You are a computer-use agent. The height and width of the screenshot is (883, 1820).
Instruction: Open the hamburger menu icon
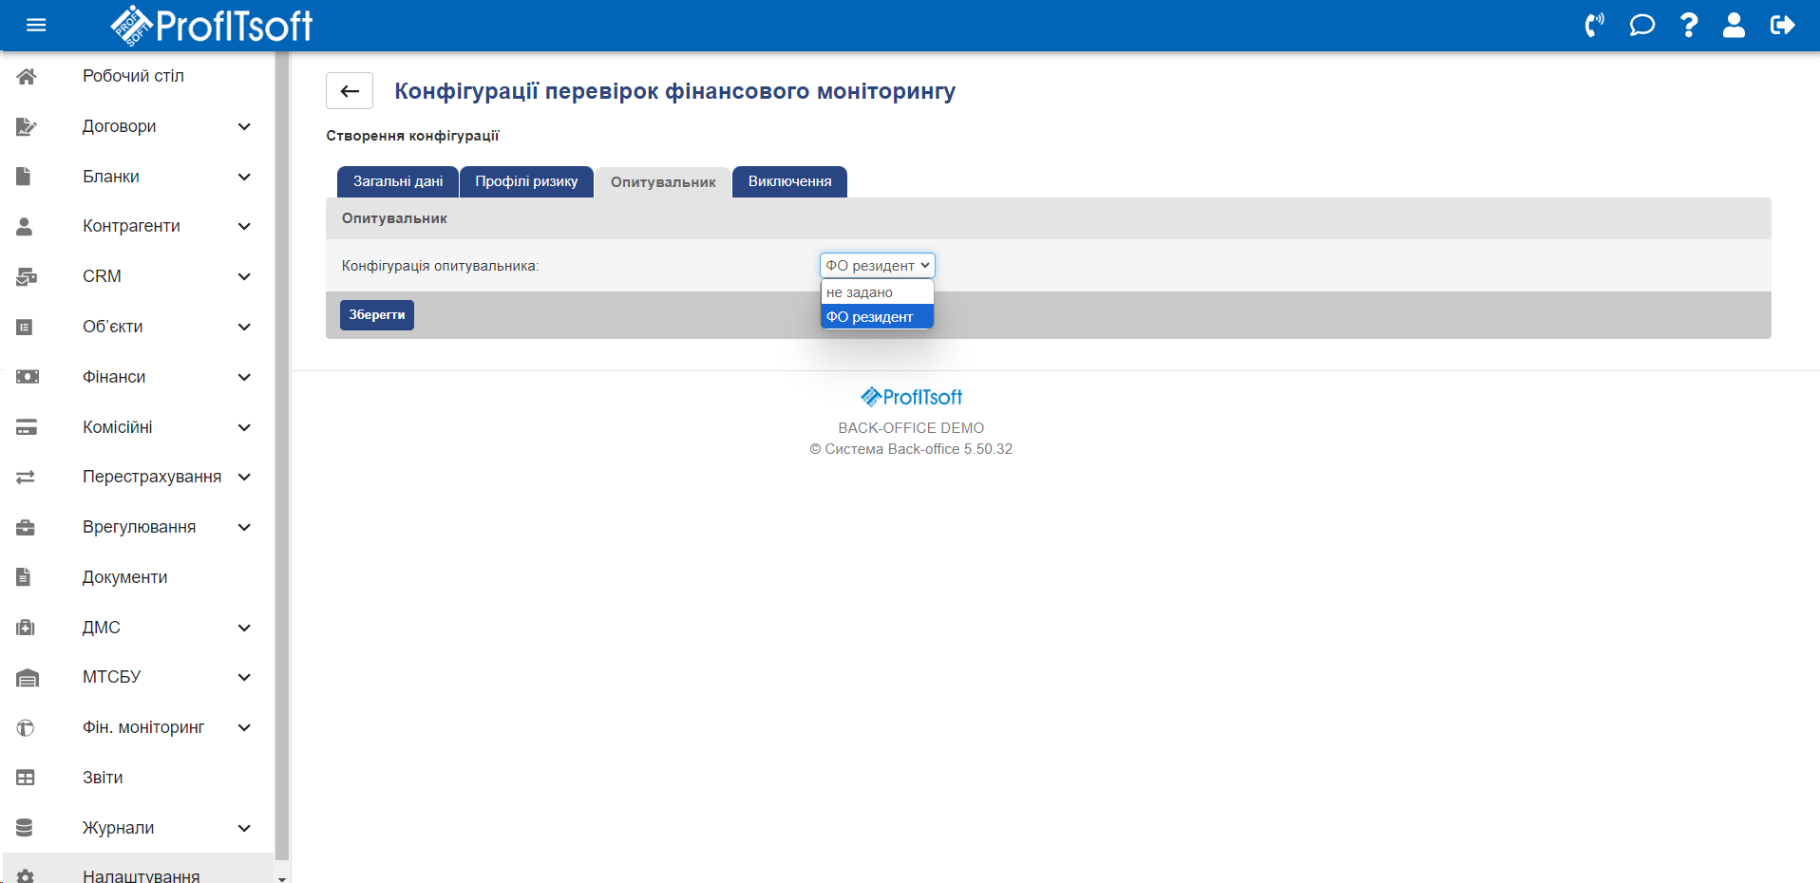(36, 26)
